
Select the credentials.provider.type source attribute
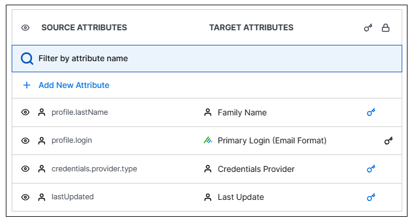click(94, 169)
